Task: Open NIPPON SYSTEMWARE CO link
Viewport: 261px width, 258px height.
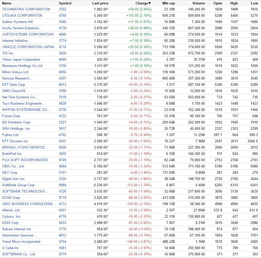Action: click(26, 110)
